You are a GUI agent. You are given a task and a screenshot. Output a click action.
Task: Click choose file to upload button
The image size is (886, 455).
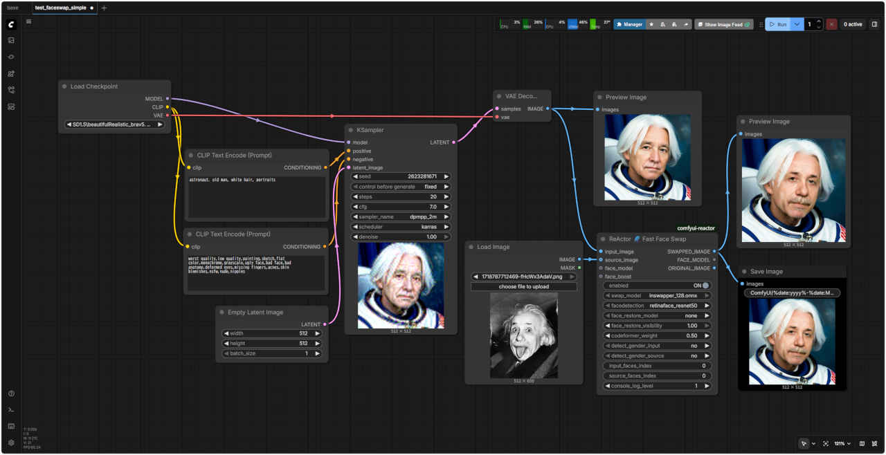tap(523, 286)
